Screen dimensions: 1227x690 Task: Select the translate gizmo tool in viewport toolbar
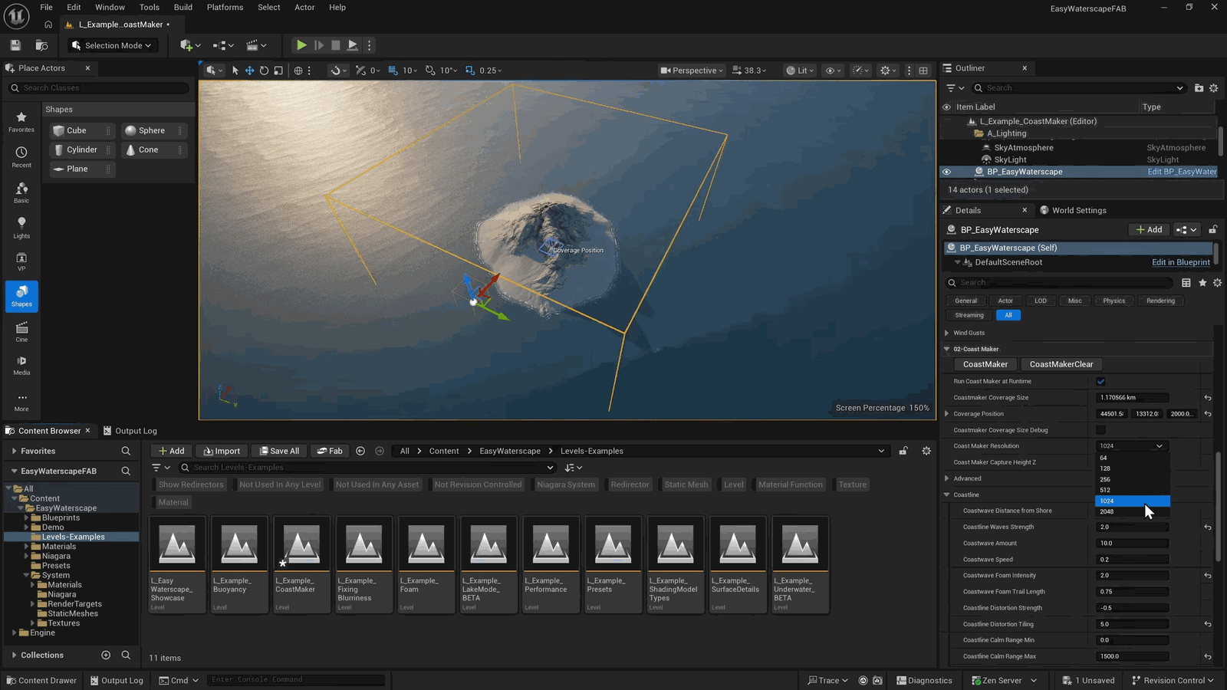249,71
